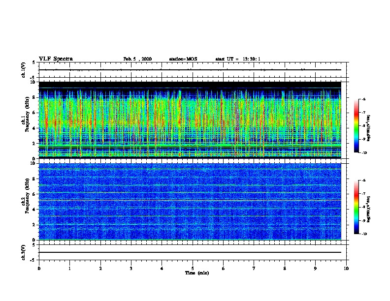Click the "10" tick on Time axis
Viewport: 390px width, 301px height.
pyautogui.click(x=346, y=269)
